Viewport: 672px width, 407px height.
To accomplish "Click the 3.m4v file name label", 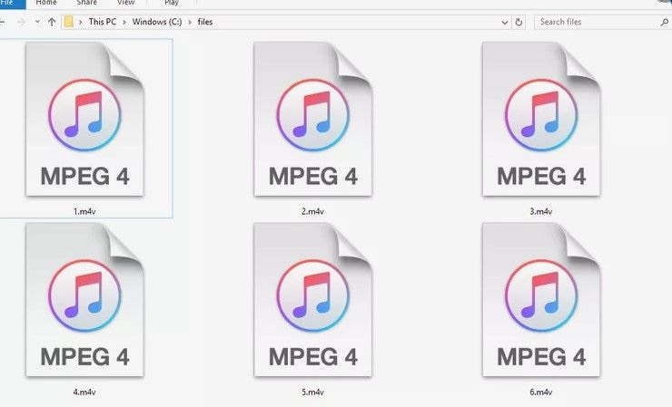I will (x=541, y=211).
